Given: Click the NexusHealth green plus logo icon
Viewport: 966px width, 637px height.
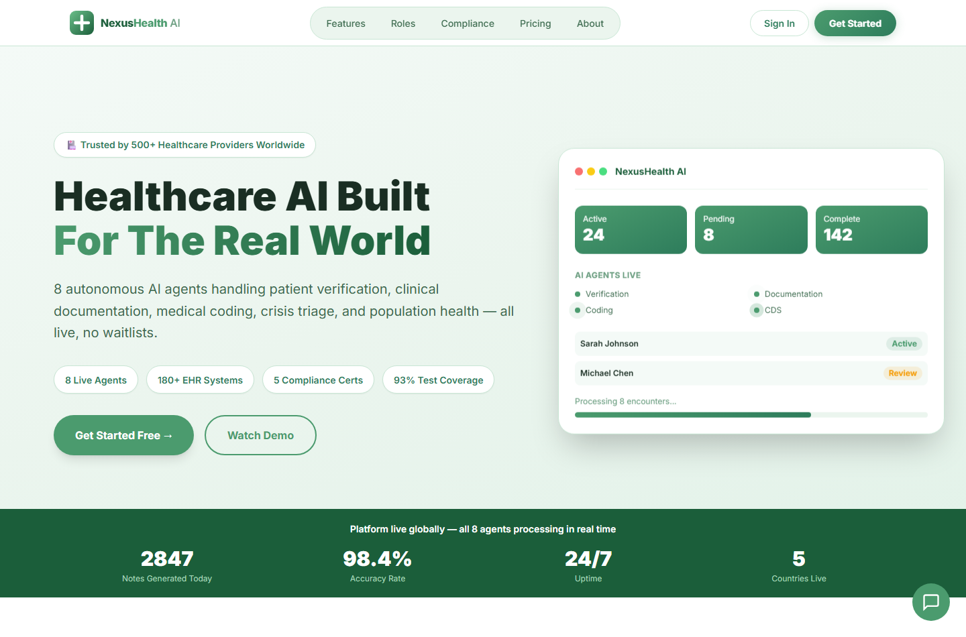Looking at the screenshot, I should pyautogui.click(x=82, y=23).
